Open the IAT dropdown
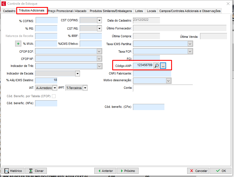Screen dimensions: 234x177 tap(55, 88)
